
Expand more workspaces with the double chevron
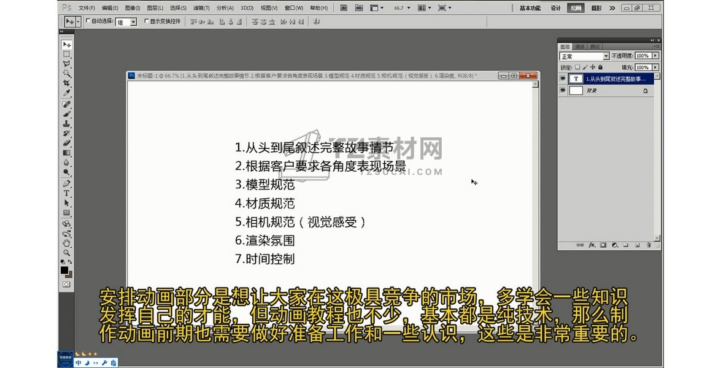(612, 8)
